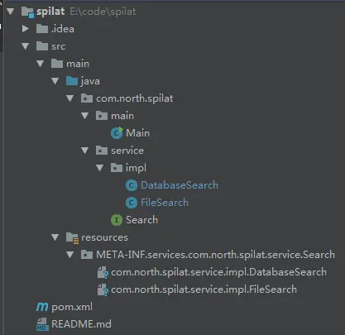Click the blue java source folder icon
345x335 pixels.
pos(72,81)
